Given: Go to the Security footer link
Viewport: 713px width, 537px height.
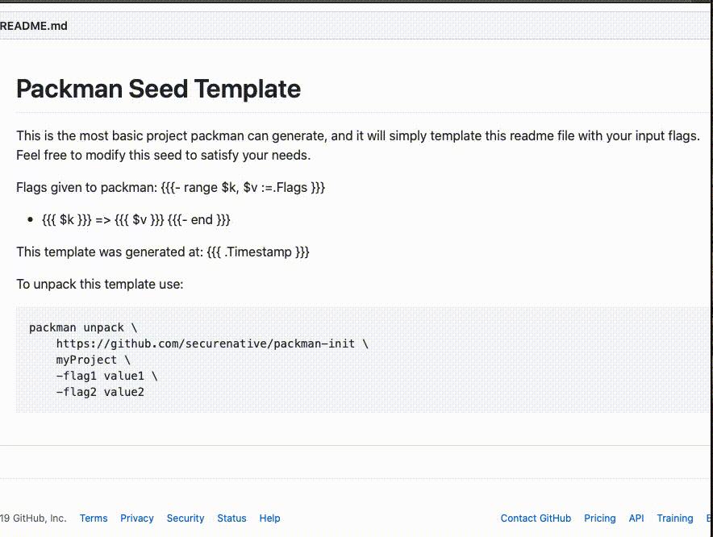Looking at the screenshot, I should [186, 518].
